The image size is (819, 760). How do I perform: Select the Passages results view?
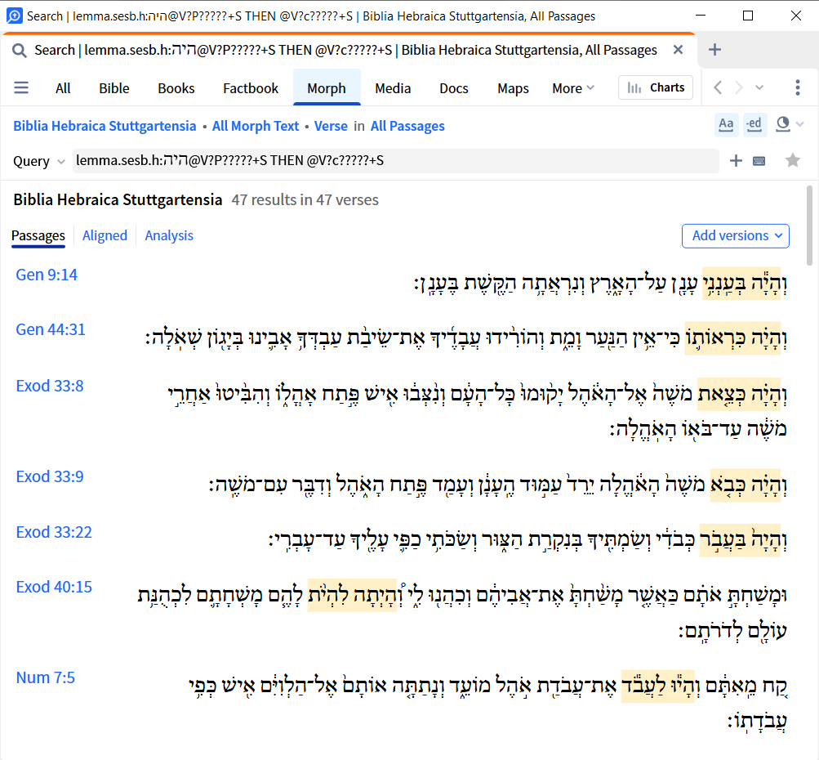click(38, 235)
